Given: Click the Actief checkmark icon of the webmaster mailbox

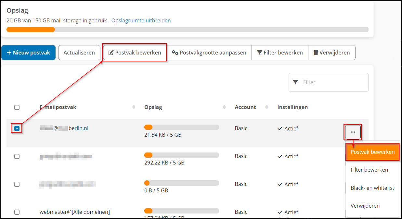Looking at the screenshot, I should click(279, 212).
